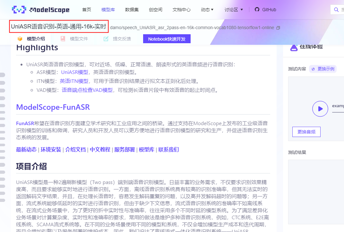344x232 pixels.
Task: Open the ModelScope-FunASR heading link
Action: 53,107
